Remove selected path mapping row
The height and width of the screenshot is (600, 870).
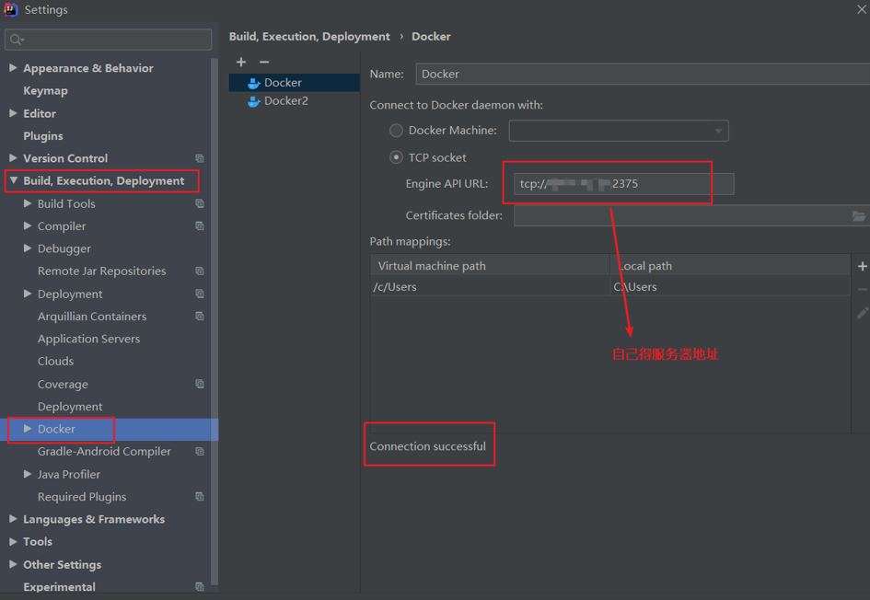(x=863, y=290)
